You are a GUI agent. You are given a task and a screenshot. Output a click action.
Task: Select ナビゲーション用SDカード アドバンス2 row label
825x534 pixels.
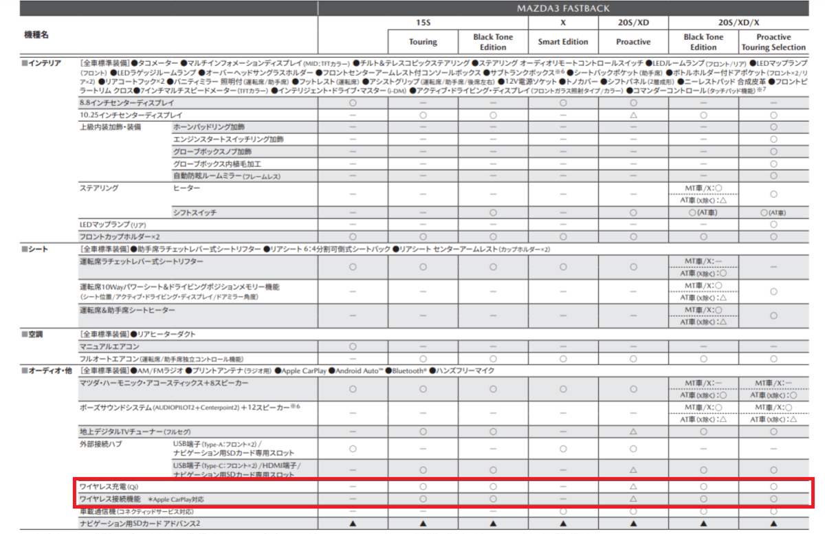tap(140, 524)
